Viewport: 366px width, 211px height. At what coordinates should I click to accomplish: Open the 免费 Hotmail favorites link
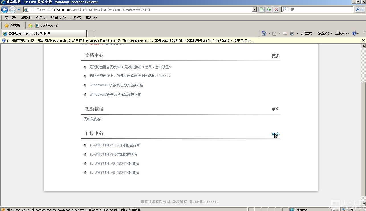[46, 26]
